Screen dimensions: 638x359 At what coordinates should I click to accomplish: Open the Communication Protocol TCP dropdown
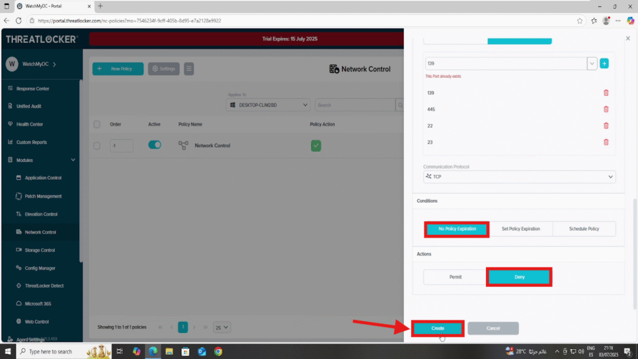tap(519, 176)
